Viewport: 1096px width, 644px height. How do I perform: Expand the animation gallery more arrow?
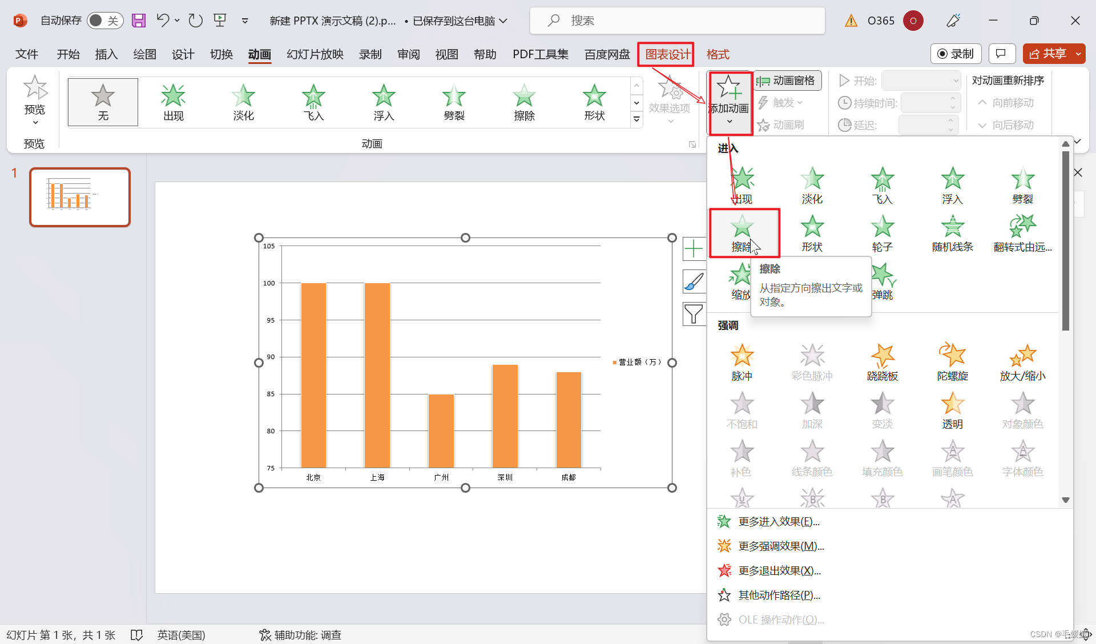(x=636, y=119)
